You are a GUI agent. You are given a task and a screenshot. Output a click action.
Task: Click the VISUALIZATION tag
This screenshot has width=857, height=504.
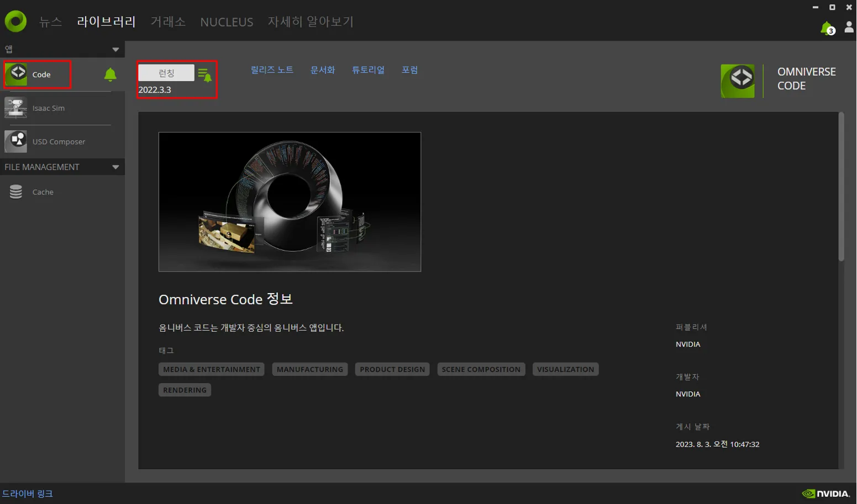(565, 369)
